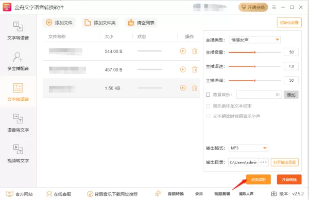Delete the 457.00 B file row
Image resolution: width=309 pixels, height=200 pixels.
pos(195,69)
